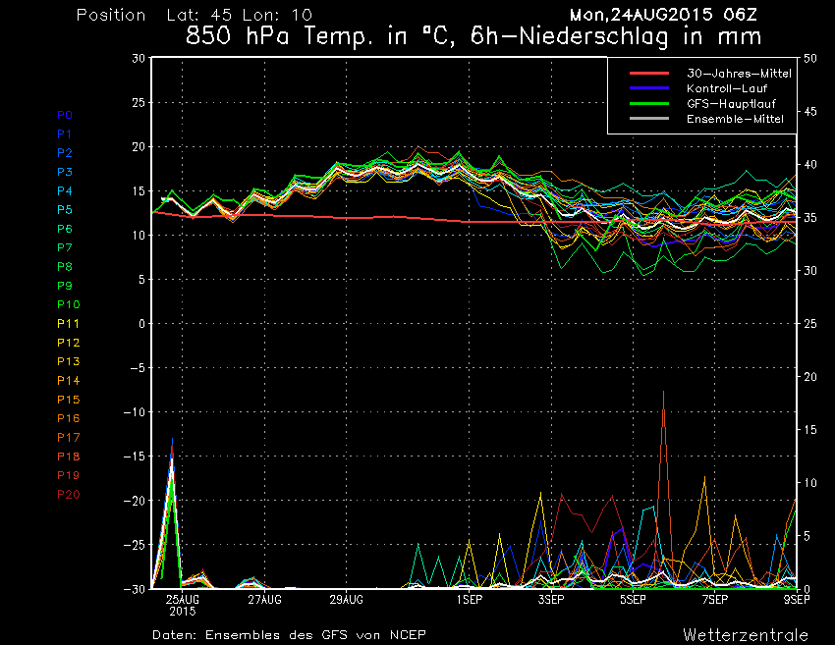Viewport: 835px width, 645px height.
Task: Click the P12 yellow label
Action: pos(69,343)
